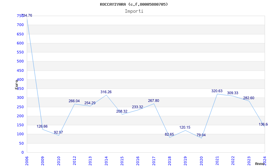Click the y-axis tick label 200

click(x=20, y=116)
